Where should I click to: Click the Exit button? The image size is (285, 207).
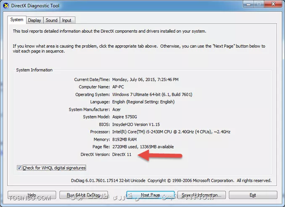253,195
